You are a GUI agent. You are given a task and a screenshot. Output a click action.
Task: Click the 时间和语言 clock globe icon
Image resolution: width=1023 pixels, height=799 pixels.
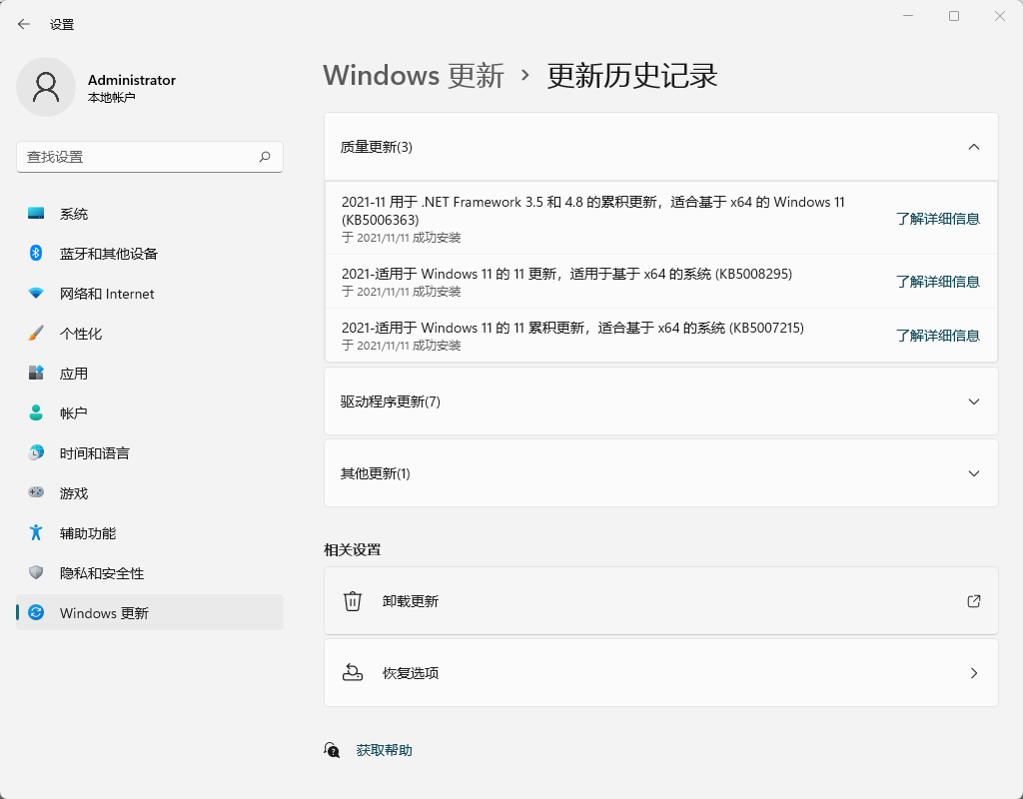36,452
